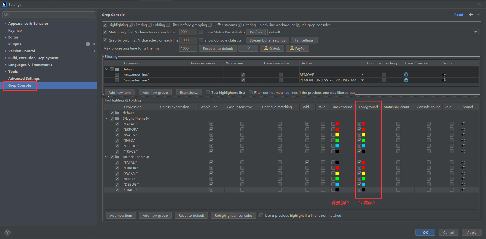Image resolution: width=486 pixels, height=239 pixels.
Task: Click sound icon for Dark Theme ERROR row
Action: coord(463,168)
